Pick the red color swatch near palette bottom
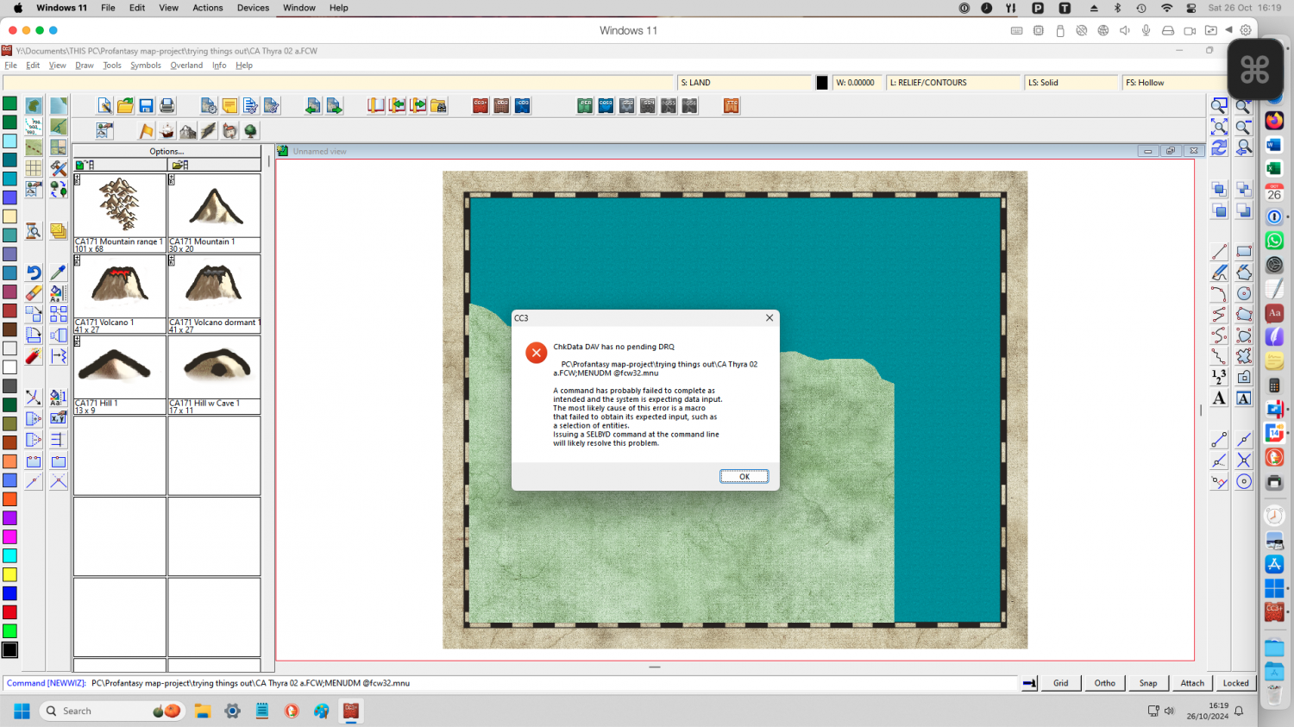The image size is (1294, 727). click(x=9, y=612)
